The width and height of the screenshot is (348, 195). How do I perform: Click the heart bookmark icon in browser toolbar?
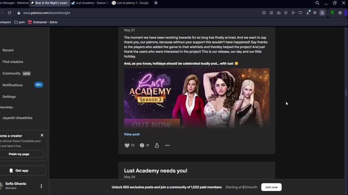click(300, 13)
